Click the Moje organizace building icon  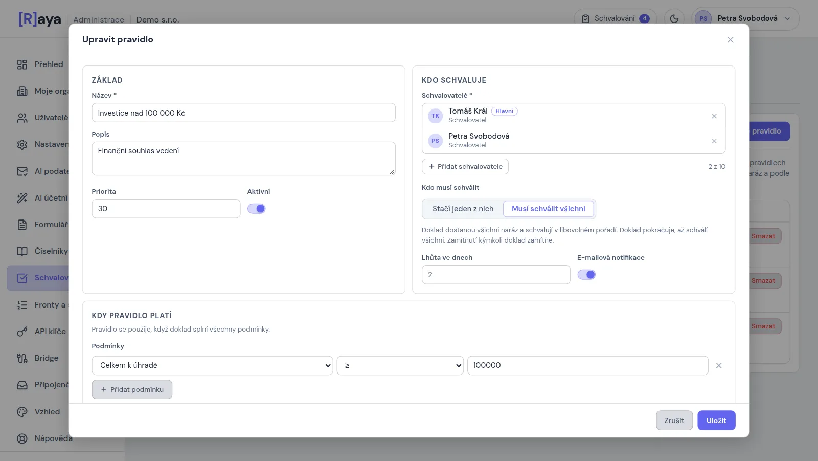(22, 91)
